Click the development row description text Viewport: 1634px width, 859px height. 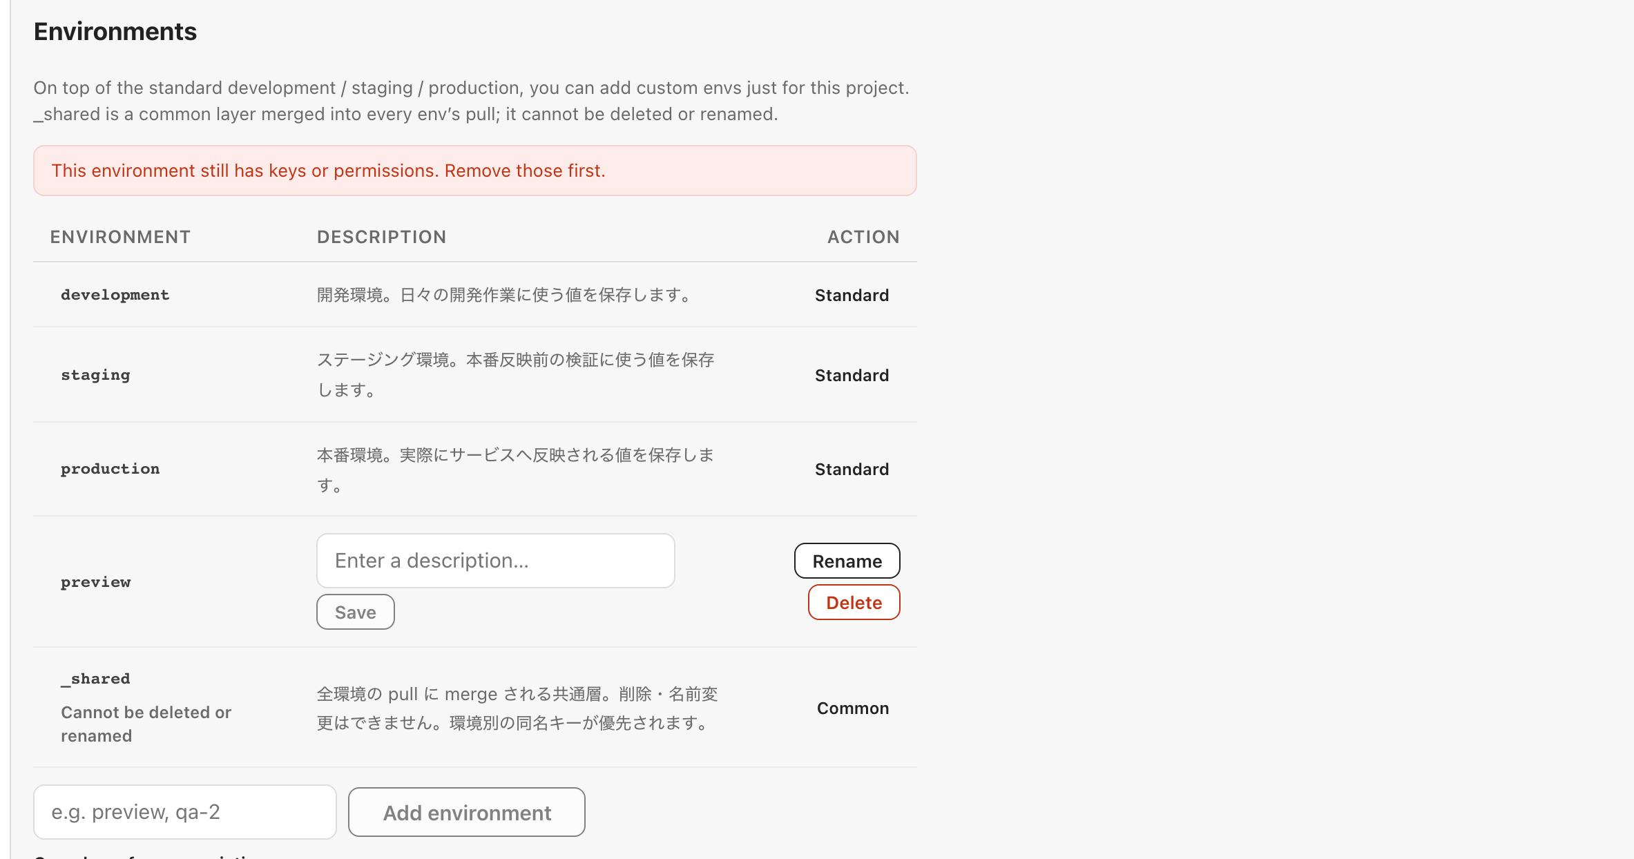pyautogui.click(x=505, y=295)
